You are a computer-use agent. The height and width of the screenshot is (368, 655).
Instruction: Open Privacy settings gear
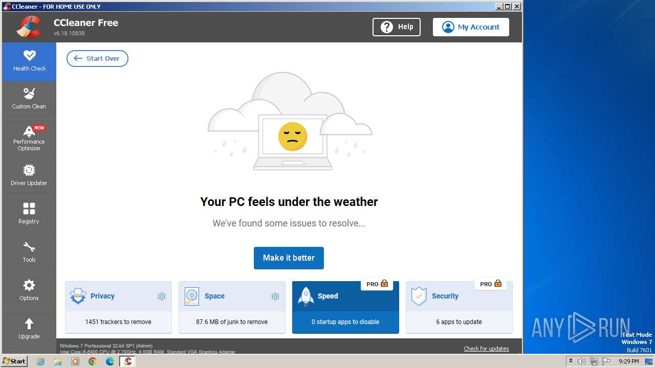[x=162, y=296]
